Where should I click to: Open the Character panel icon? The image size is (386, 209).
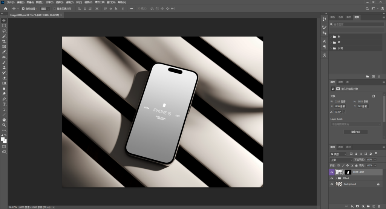pyautogui.click(x=324, y=41)
